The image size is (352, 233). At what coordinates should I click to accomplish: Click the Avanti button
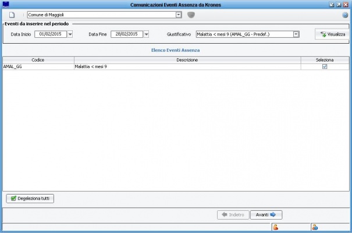[266, 215]
